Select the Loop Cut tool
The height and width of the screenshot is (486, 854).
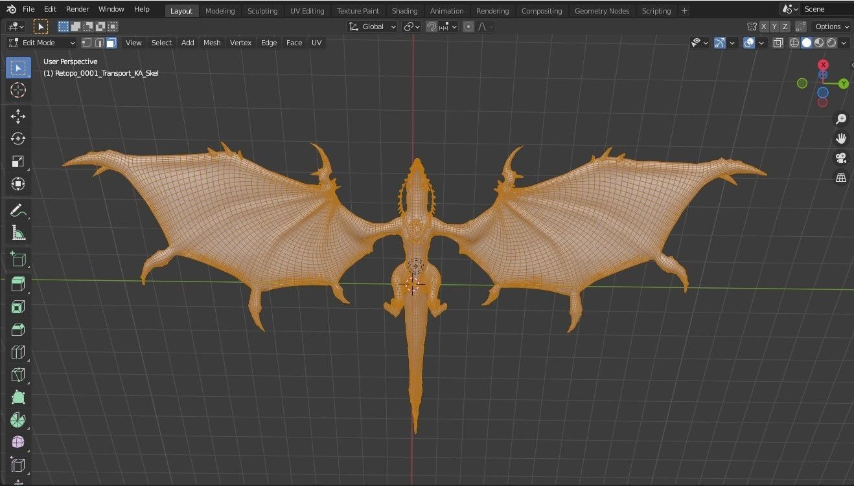click(18, 352)
